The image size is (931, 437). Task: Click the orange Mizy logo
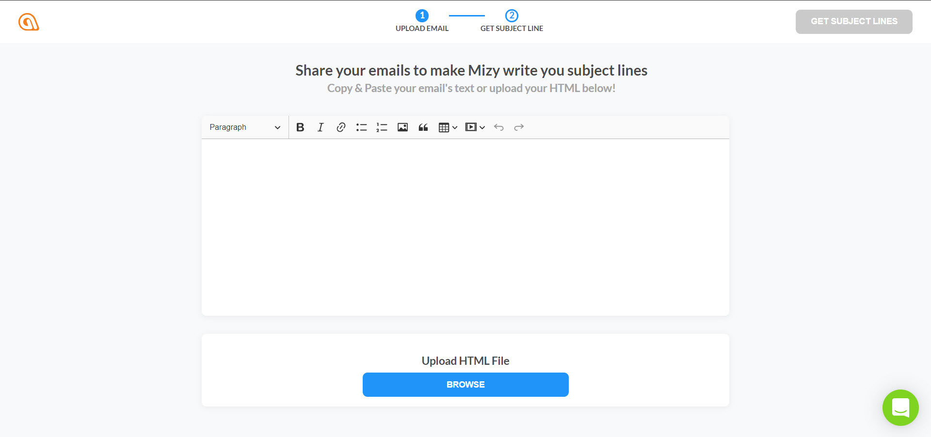(x=29, y=22)
